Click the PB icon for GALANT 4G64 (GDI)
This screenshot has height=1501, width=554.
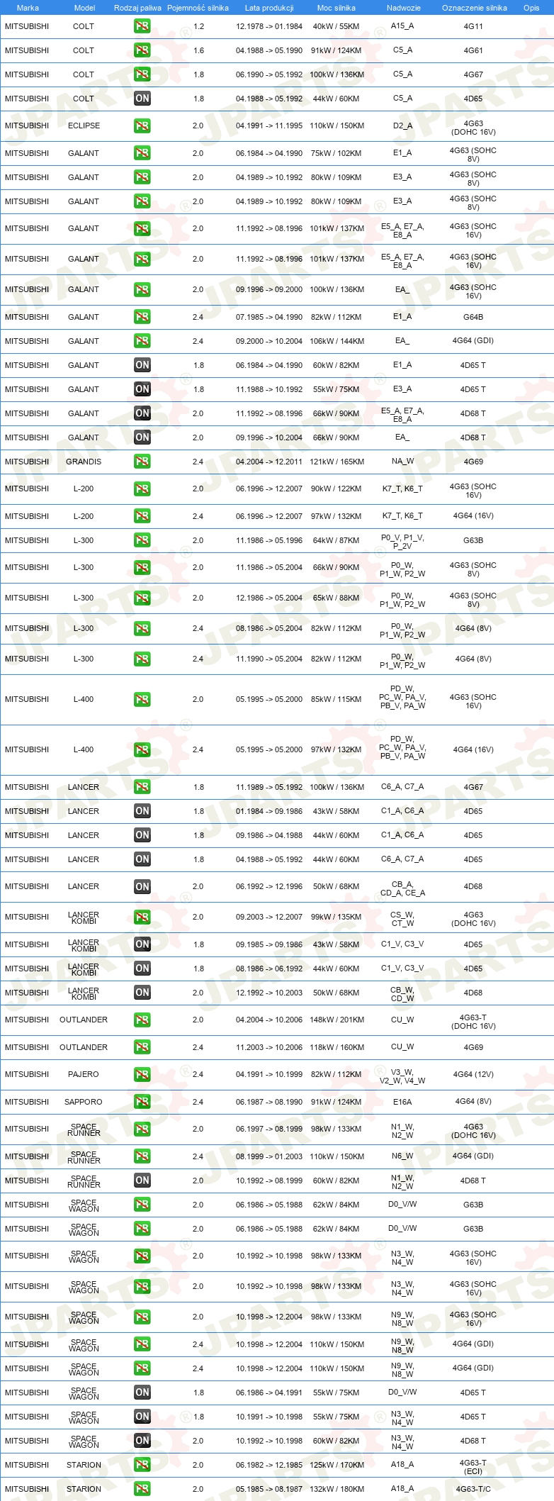click(x=142, y=341)
